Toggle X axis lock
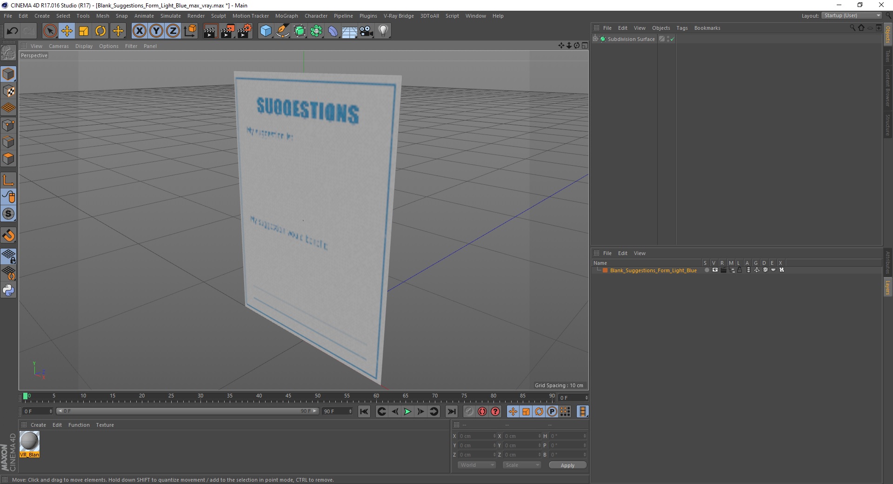 [139, 31]
